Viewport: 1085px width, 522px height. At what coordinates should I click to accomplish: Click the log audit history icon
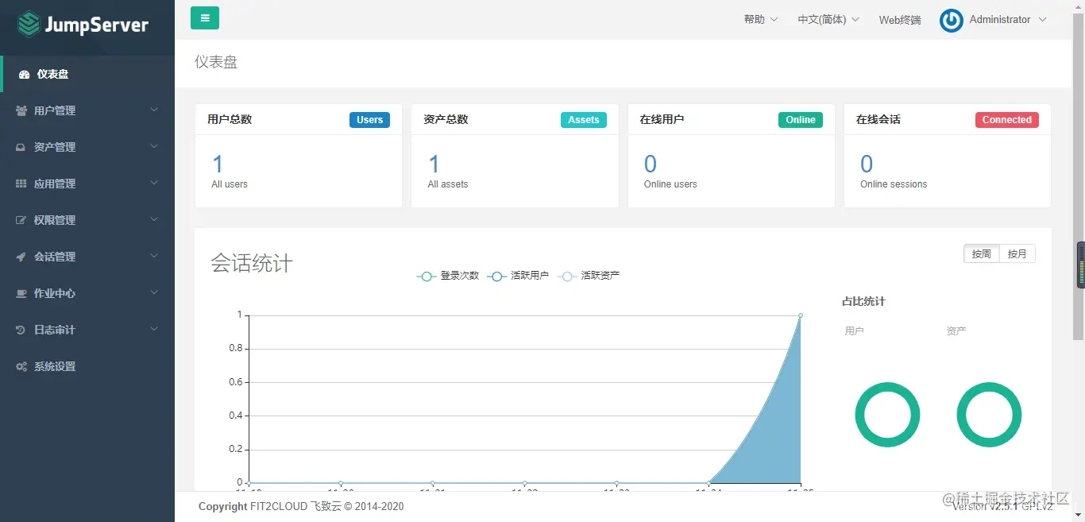(x=21, y=330)
